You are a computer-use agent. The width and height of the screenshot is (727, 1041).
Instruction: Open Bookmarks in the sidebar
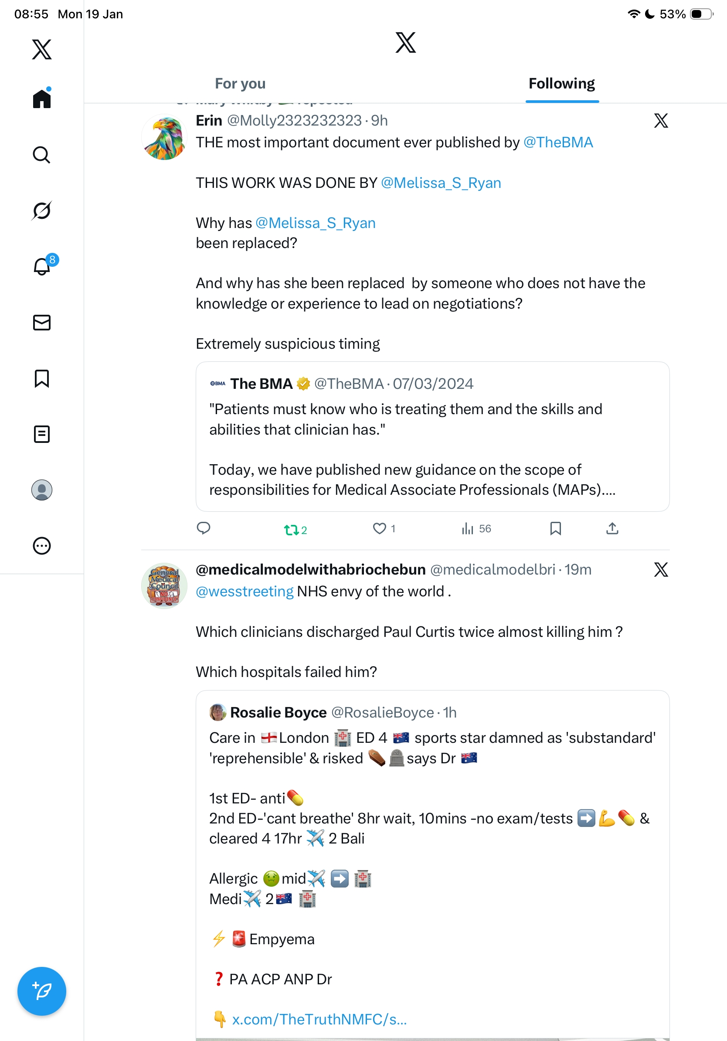(x=42, y=378)
